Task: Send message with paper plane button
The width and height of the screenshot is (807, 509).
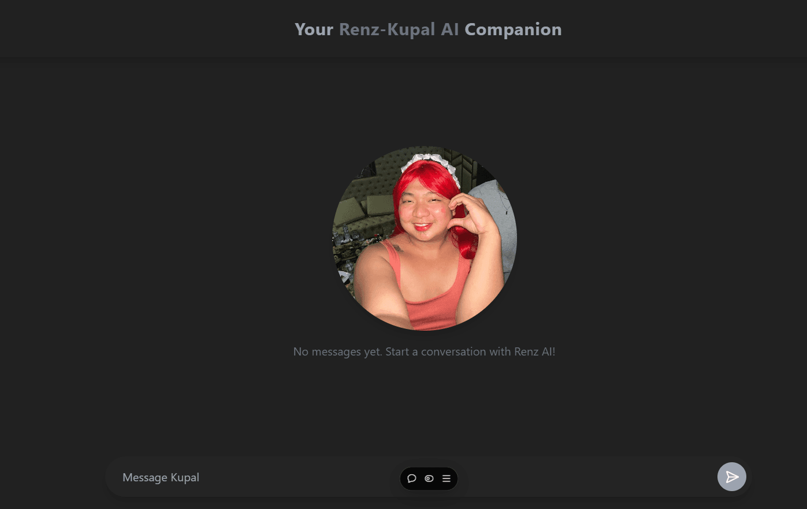Action: click(732, 477)
